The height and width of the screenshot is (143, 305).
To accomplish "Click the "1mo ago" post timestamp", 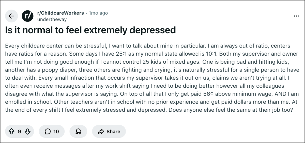I will pyautogui.click(x=98, y=13).
